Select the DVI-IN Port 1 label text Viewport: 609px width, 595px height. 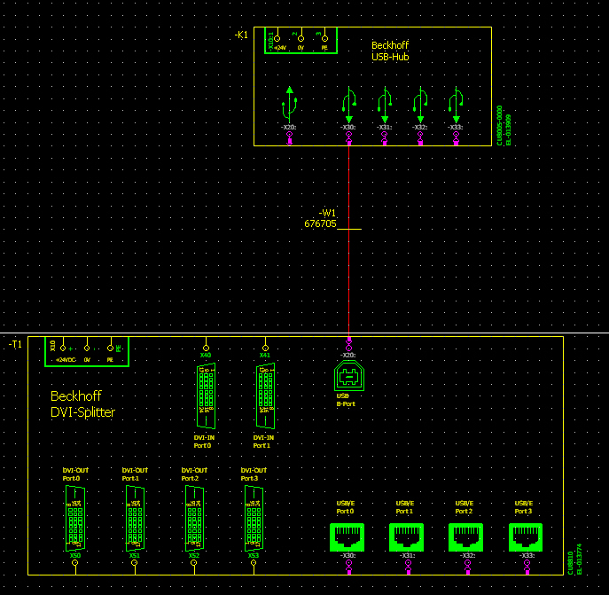pos(263,442)
